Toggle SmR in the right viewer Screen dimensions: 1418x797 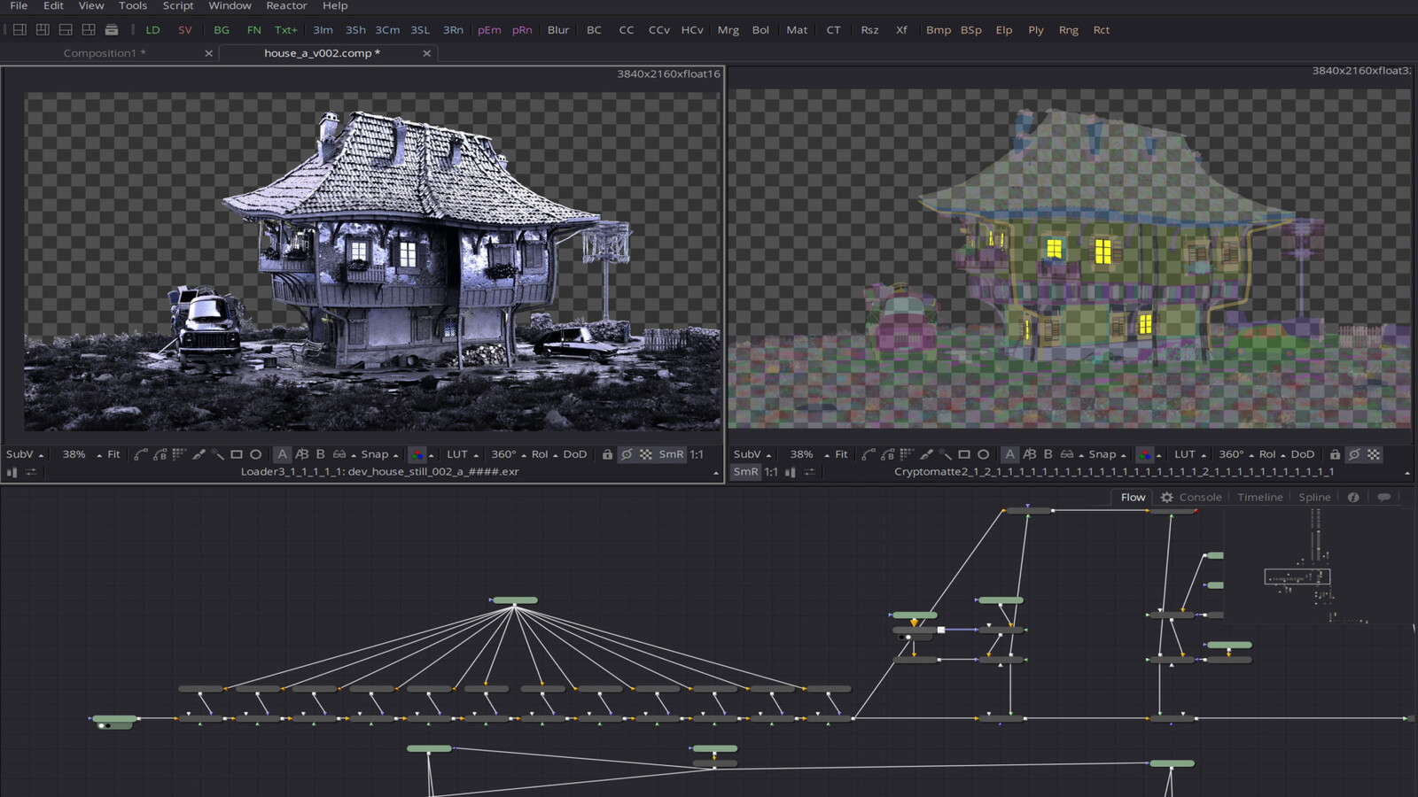click(x=745, y=471)
